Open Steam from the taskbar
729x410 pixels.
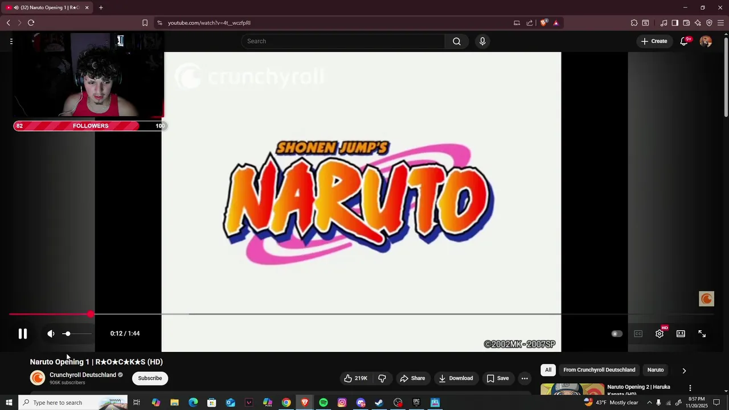[379, 403]
